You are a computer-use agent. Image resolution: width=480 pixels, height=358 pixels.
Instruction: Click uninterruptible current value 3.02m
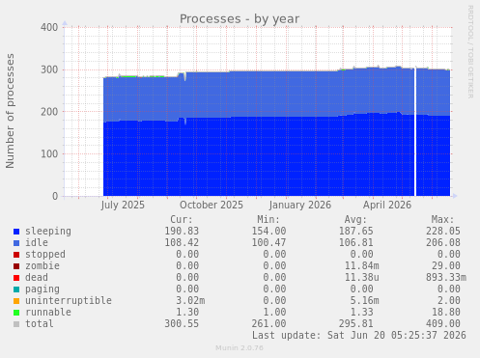pyautogui.click(x=190, y=300)
